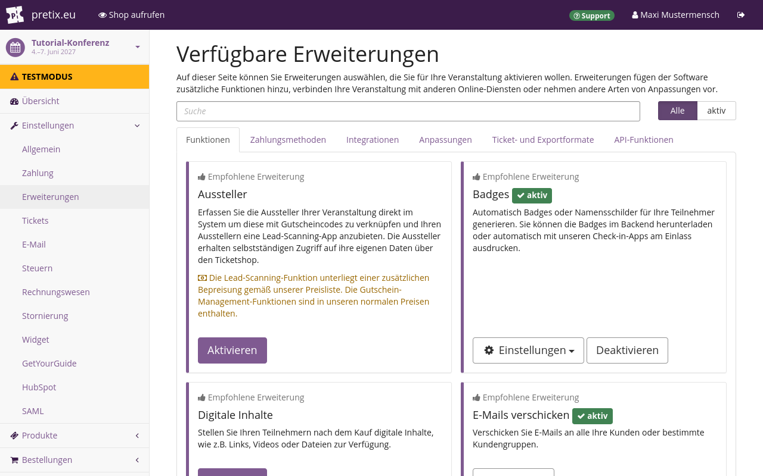Viewport: 763px width, 476px height.
Task: Go to Übersicht dashboard
Action: (x=75, y=101)
